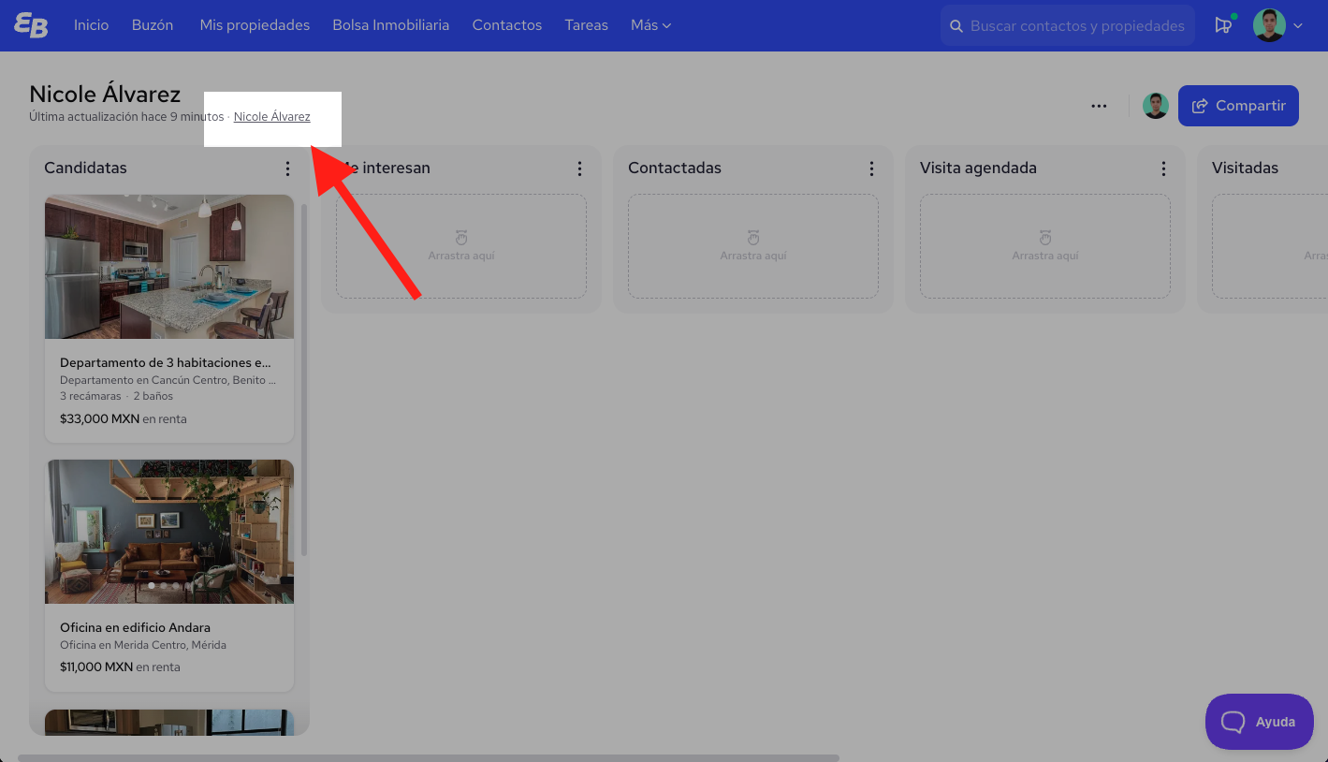Open Me interesan column options menu

tap(579, 169)
